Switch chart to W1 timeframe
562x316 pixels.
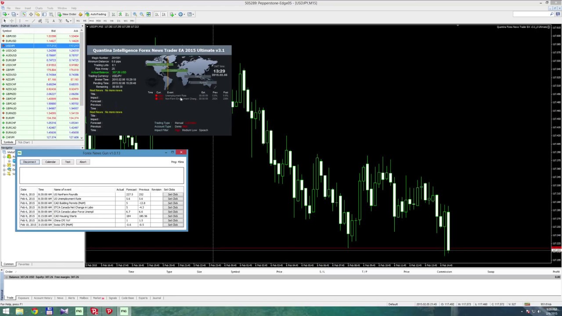click(126, 21)
